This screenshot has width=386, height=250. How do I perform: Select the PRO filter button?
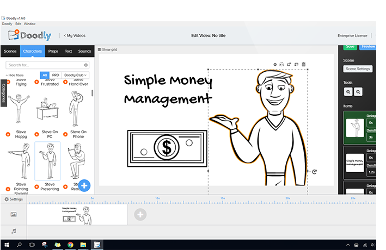(55, 75)
